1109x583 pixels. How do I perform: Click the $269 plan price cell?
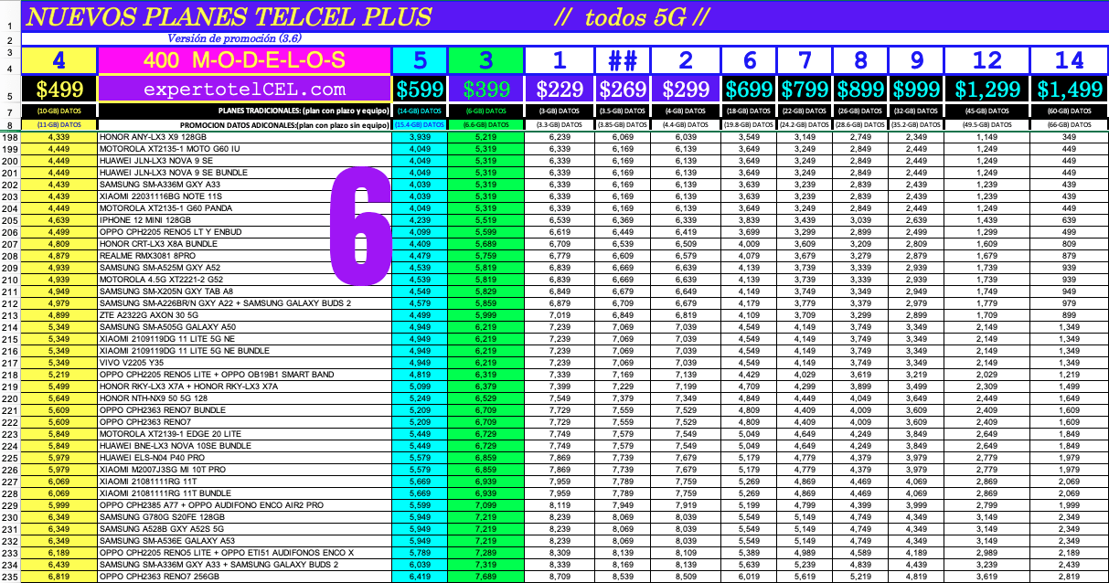[x=622, y=90]
